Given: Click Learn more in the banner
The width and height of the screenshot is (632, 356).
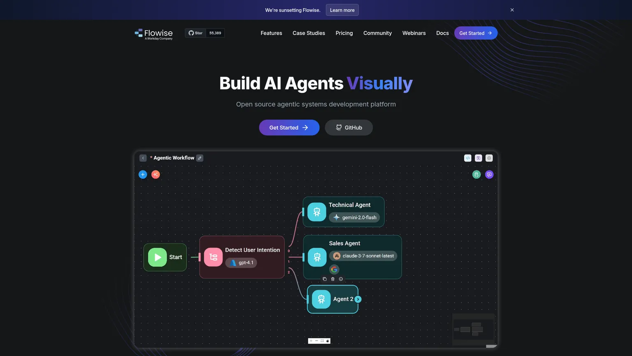Looking at the screenshot, I should 342,10.
